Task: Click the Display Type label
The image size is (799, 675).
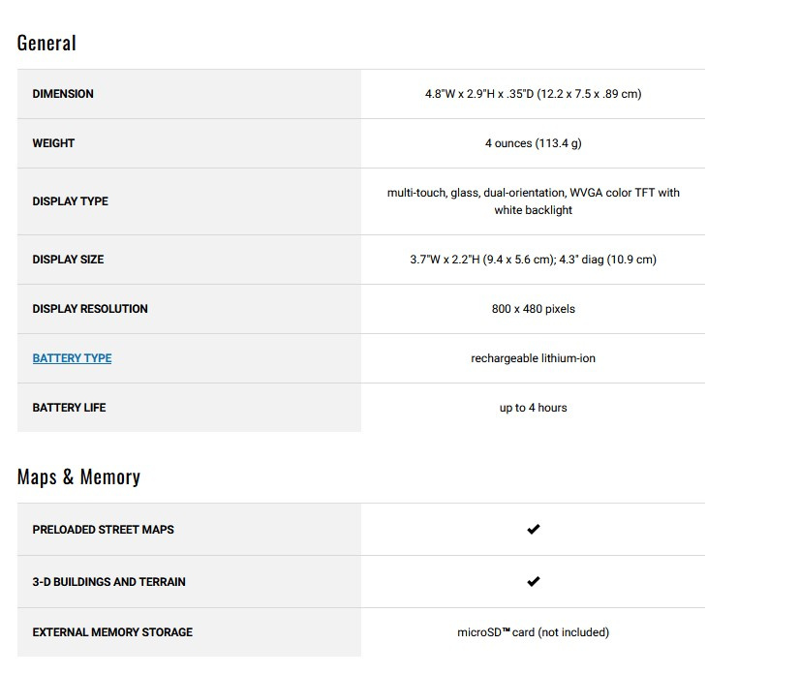Action: (70, 201)
